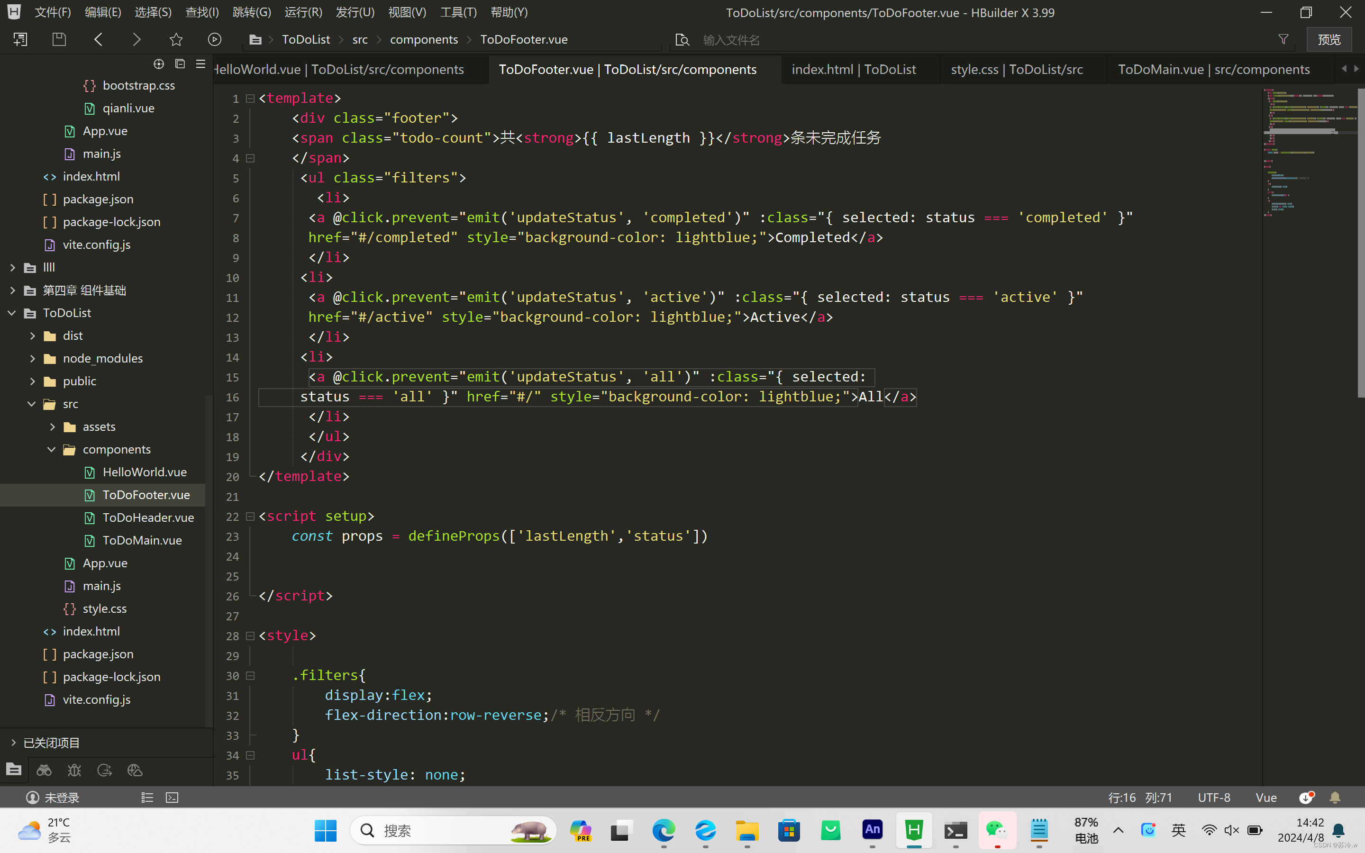
Task: Open HBuilder X icon on taskbar
Action: [914, 830]
